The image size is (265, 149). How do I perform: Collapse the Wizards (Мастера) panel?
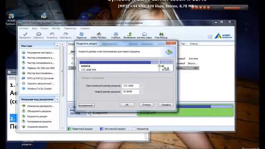click(x=57, y=46)
